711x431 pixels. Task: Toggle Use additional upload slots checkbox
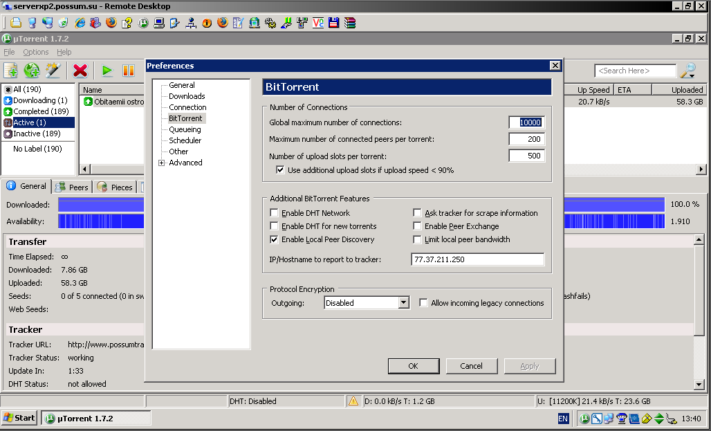tap(280, 170)
